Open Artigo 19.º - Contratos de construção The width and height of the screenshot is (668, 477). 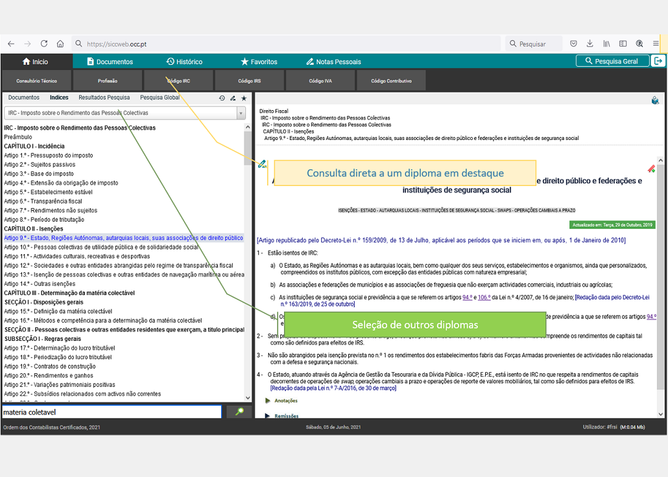pos(50,366)
